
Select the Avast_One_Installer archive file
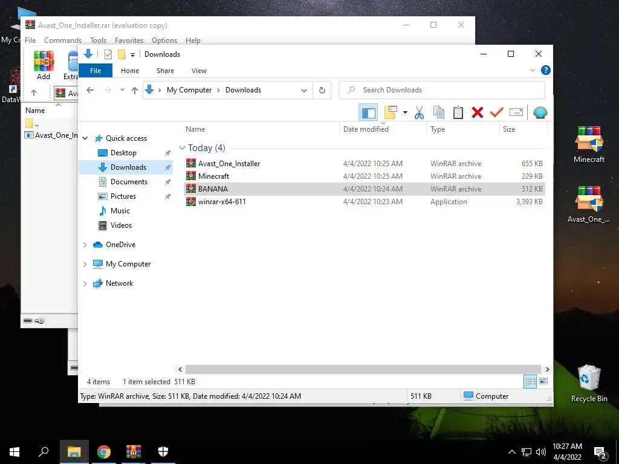365,163
